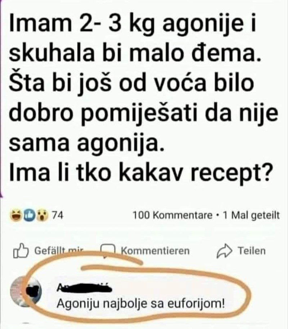Click the speech bubble icon beside Kommentieren
The image size is (288, 329).
pos(108,250)
